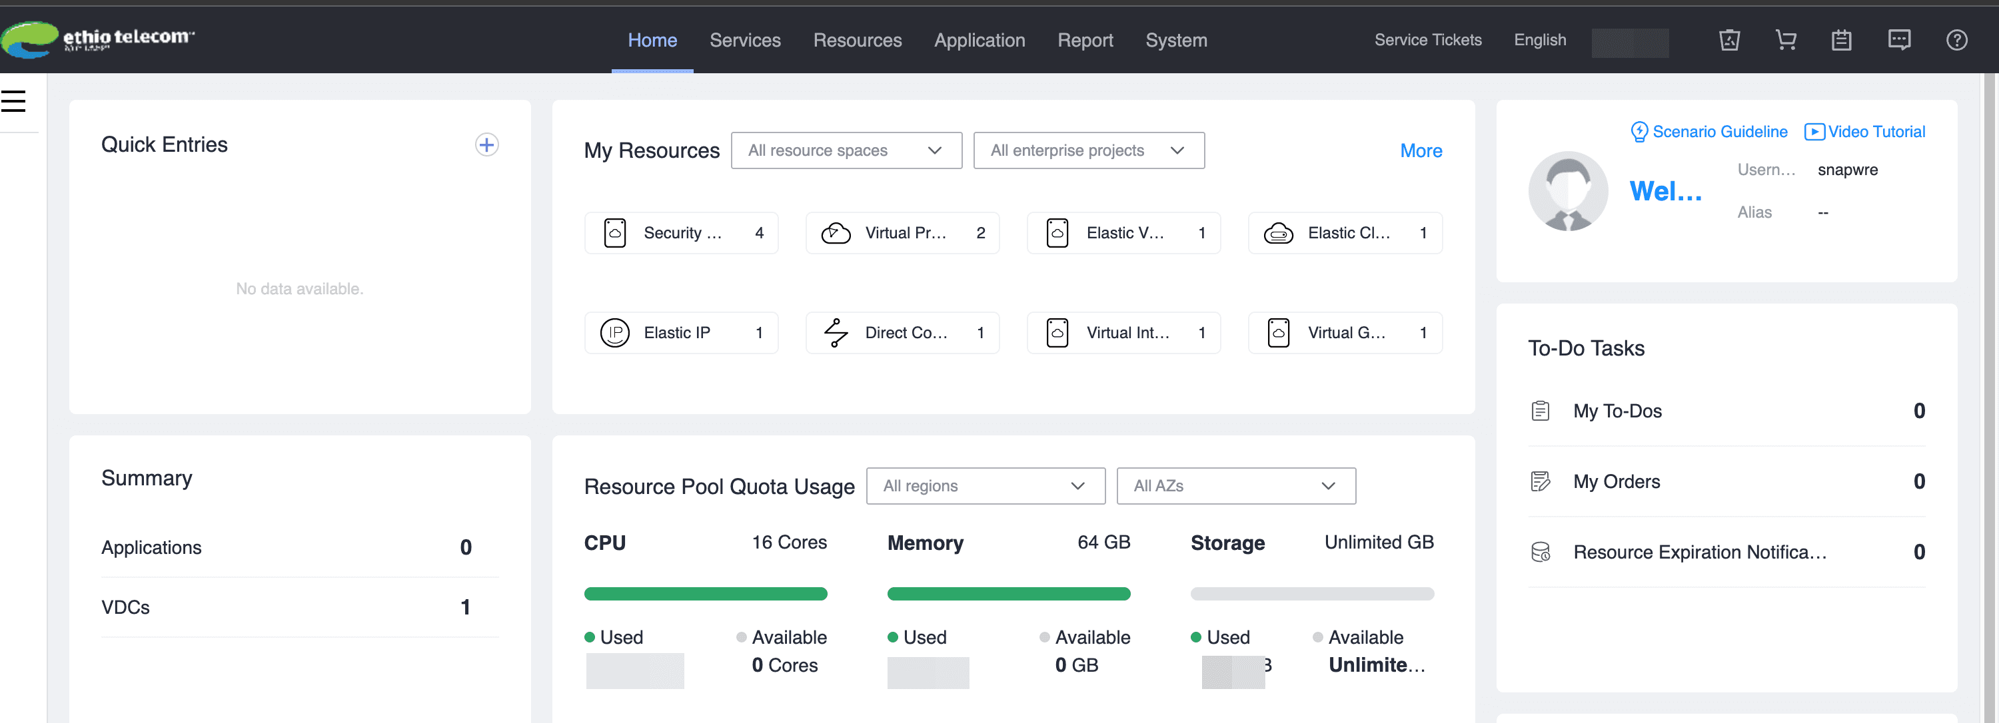Expand All AZs dropdown
This screenshot has height=723, width=1999.
click(1235, 486)
